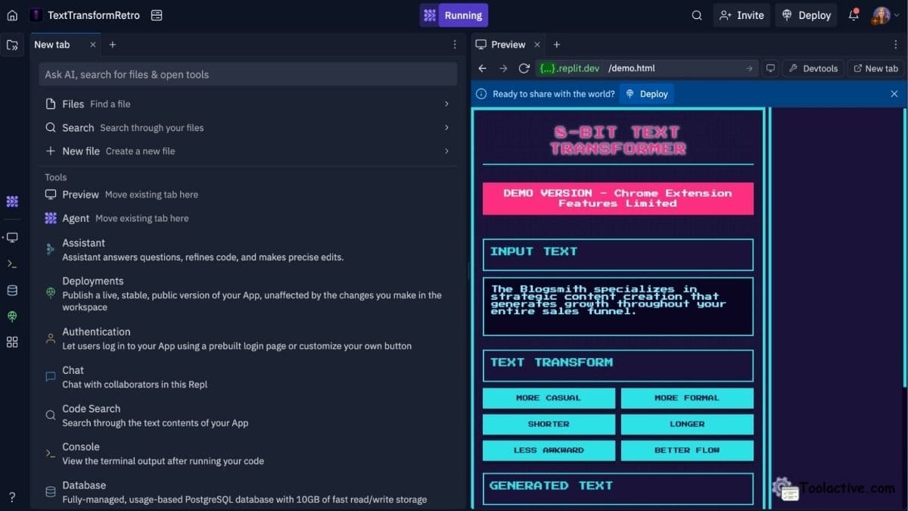Select the New tab in the editor

[51, 44]
